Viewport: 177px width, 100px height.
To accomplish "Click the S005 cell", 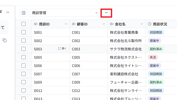I will click(51, 57).
